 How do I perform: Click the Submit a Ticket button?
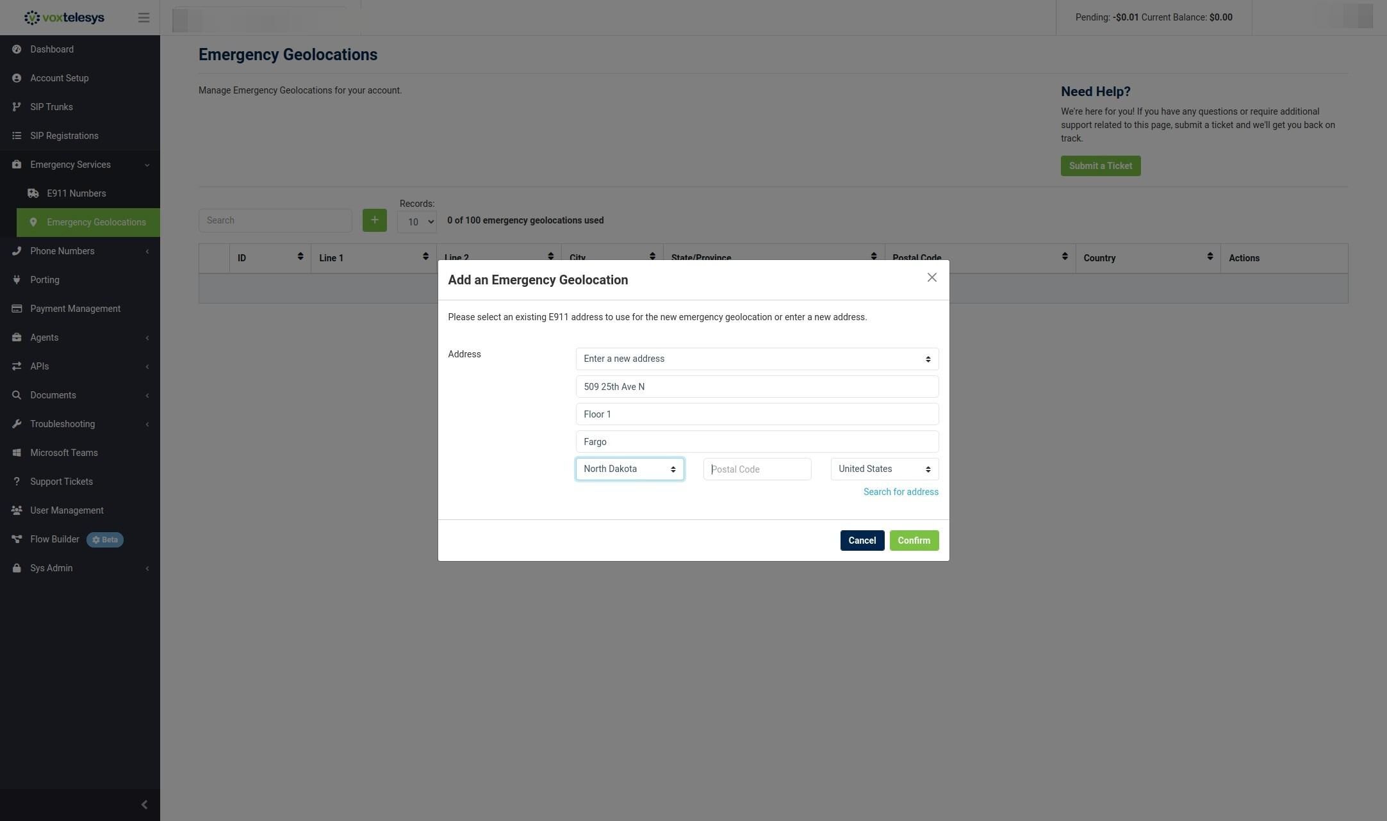(x=1101, y=166)
